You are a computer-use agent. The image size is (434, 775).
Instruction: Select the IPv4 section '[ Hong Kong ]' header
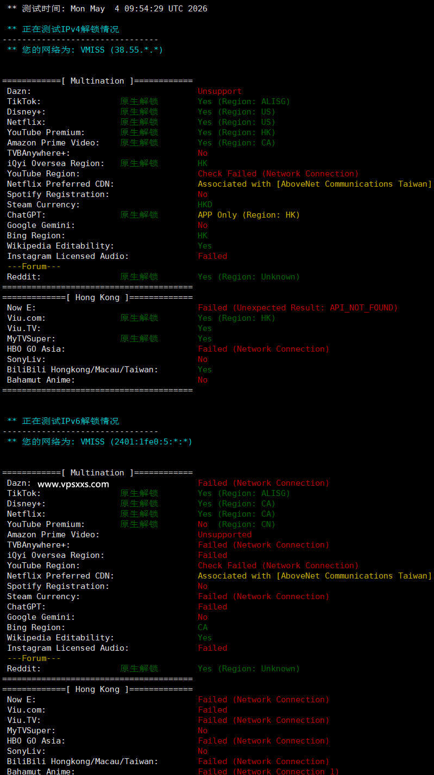pyautogui.click(x=97, y=297)
